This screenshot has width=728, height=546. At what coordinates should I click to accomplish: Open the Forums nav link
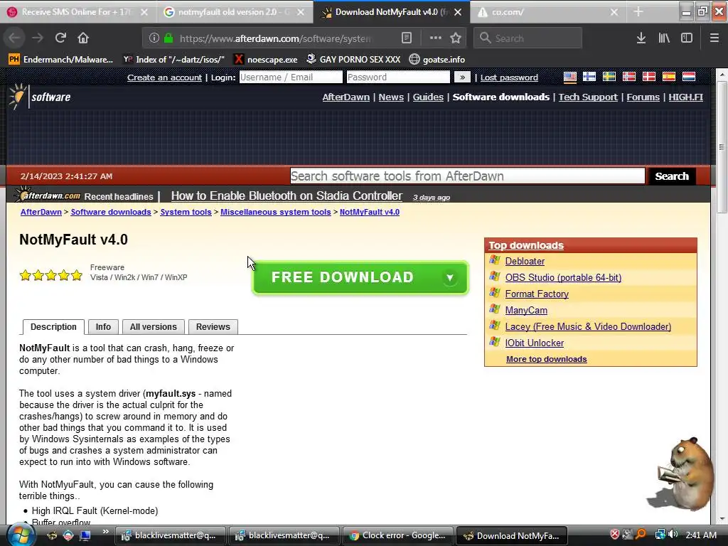tap(643, 97)
